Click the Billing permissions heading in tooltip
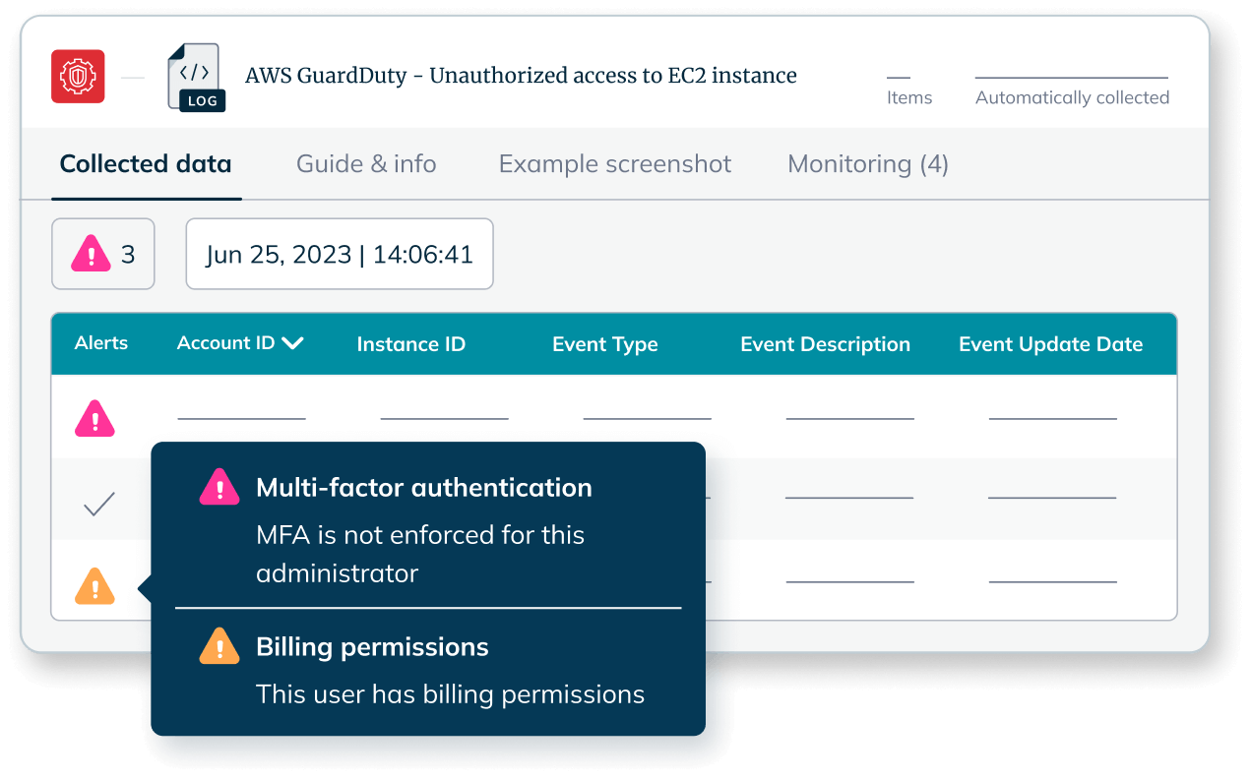 pyautogui.click(x=372, y=647)
